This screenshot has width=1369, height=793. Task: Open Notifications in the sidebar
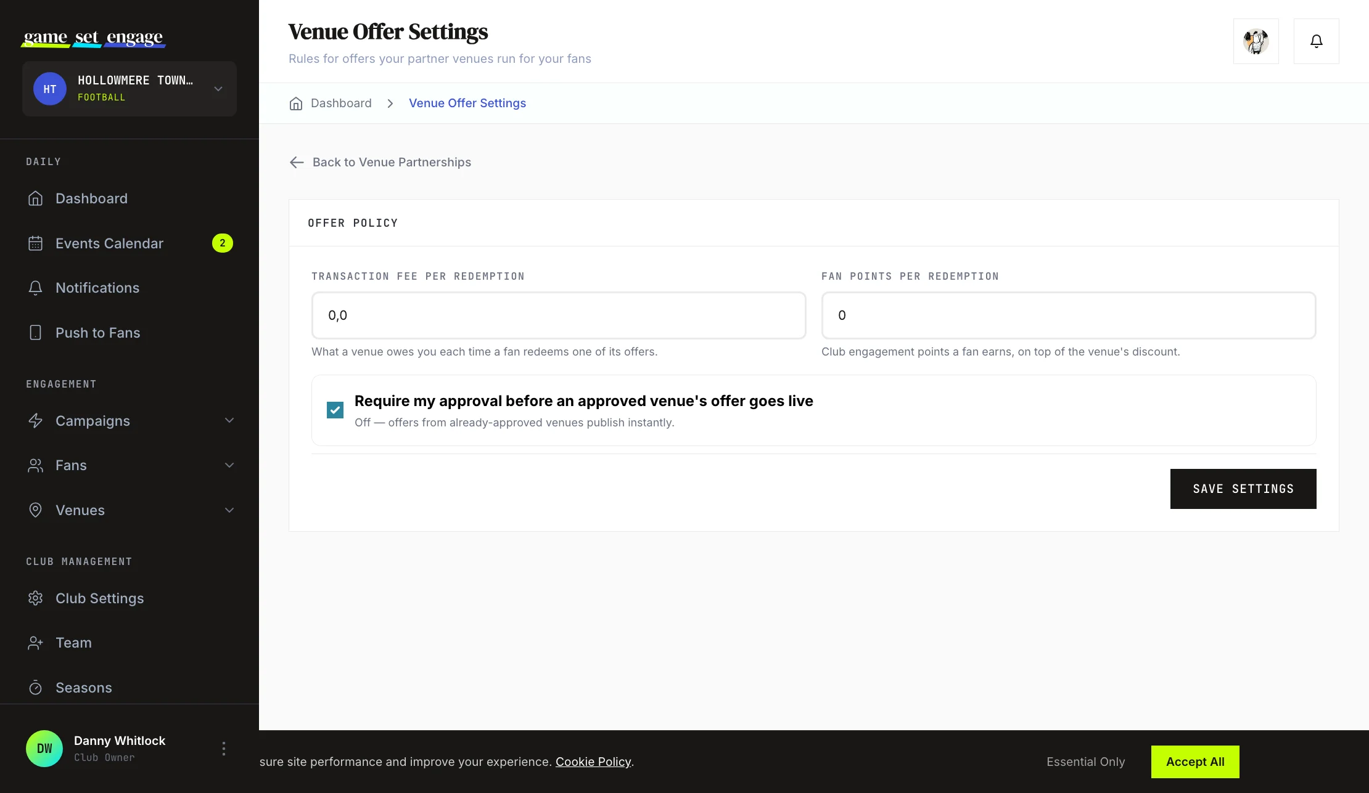(129, 288)
